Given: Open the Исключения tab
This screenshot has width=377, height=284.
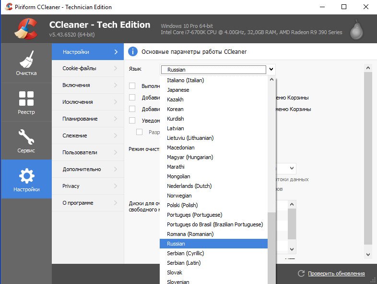Looking at the screenshot, I should point(88,102).
